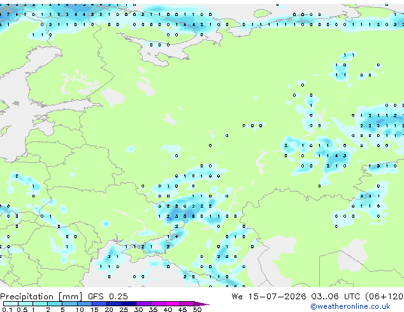Click the 35–40 mm legend swatch
Viewport: 404px width, 312px height.
click(157, 304)
